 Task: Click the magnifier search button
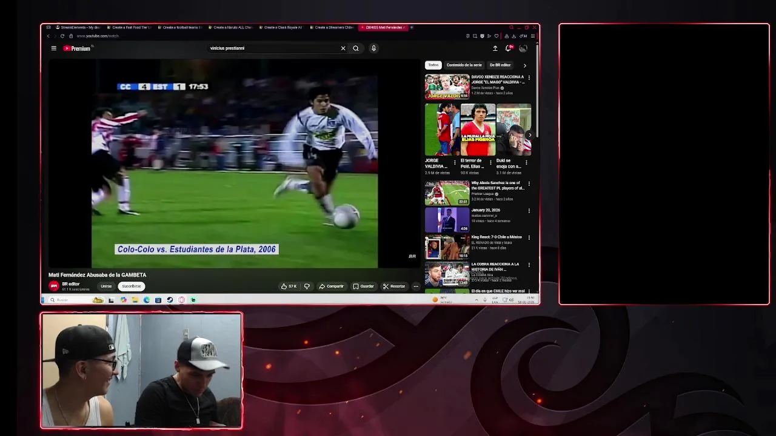pos(356,48)
